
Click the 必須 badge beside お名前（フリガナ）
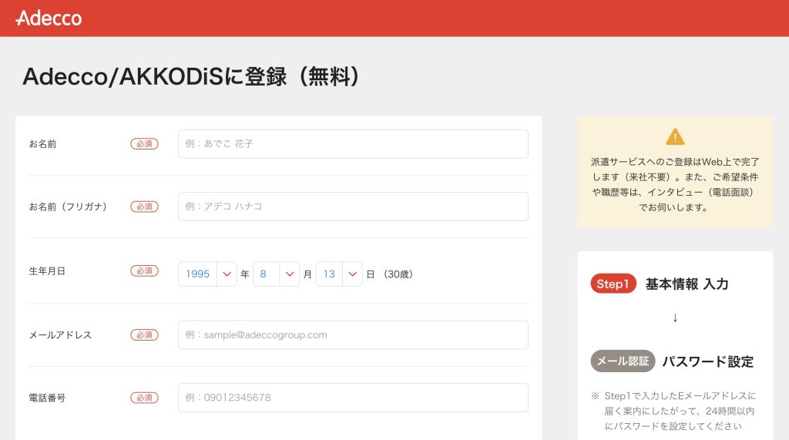pyautogui.click(x=144, y=207)
